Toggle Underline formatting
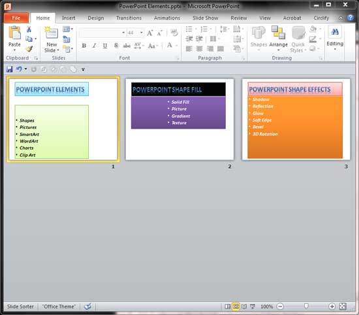The height and width of the screenshot is (315, 359). (105, 46)
